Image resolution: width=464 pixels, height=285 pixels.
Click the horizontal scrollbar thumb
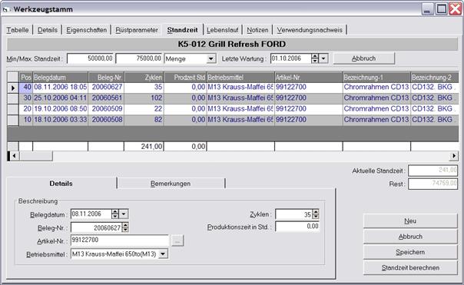pos(36,156)
